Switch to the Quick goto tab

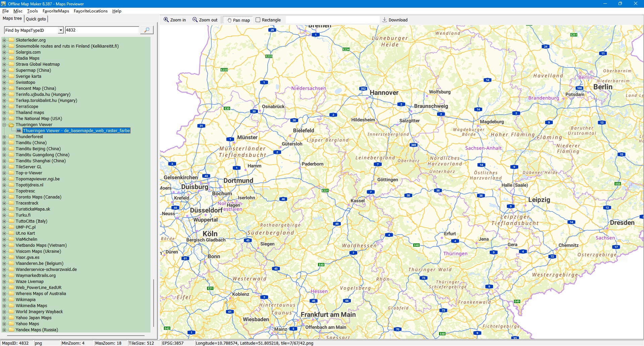36,19
